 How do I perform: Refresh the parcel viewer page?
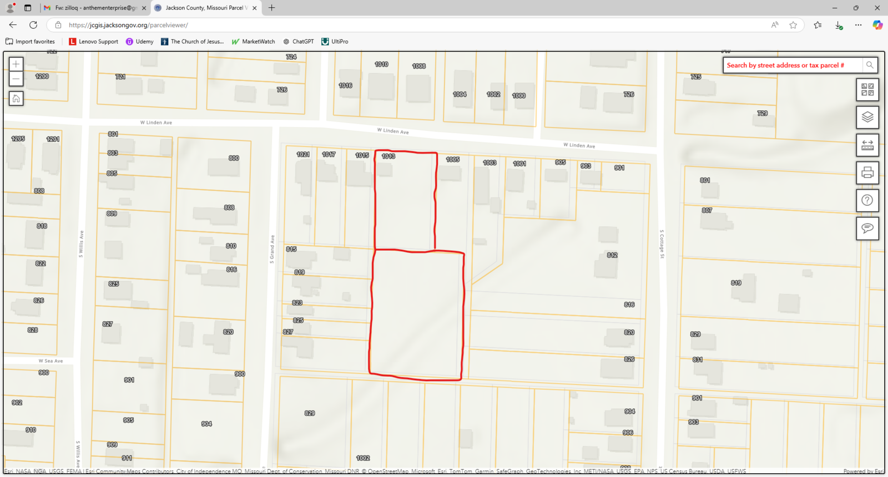[33, 25]
